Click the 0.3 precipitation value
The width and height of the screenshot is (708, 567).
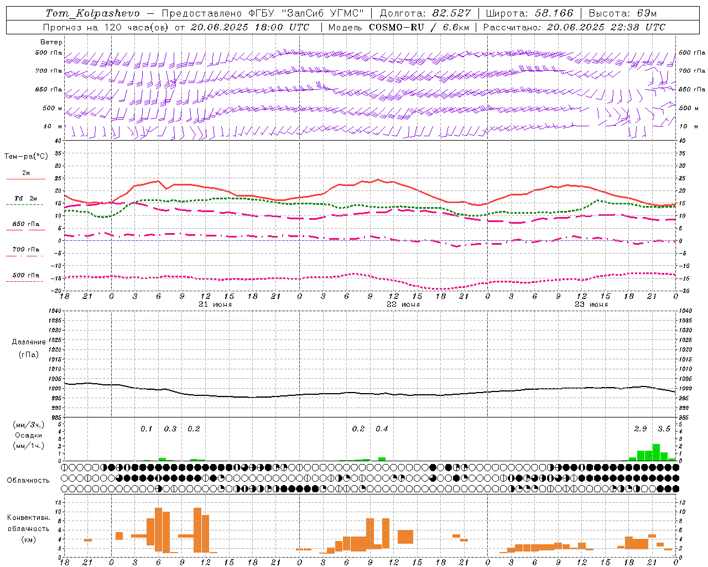pos(170,429)
